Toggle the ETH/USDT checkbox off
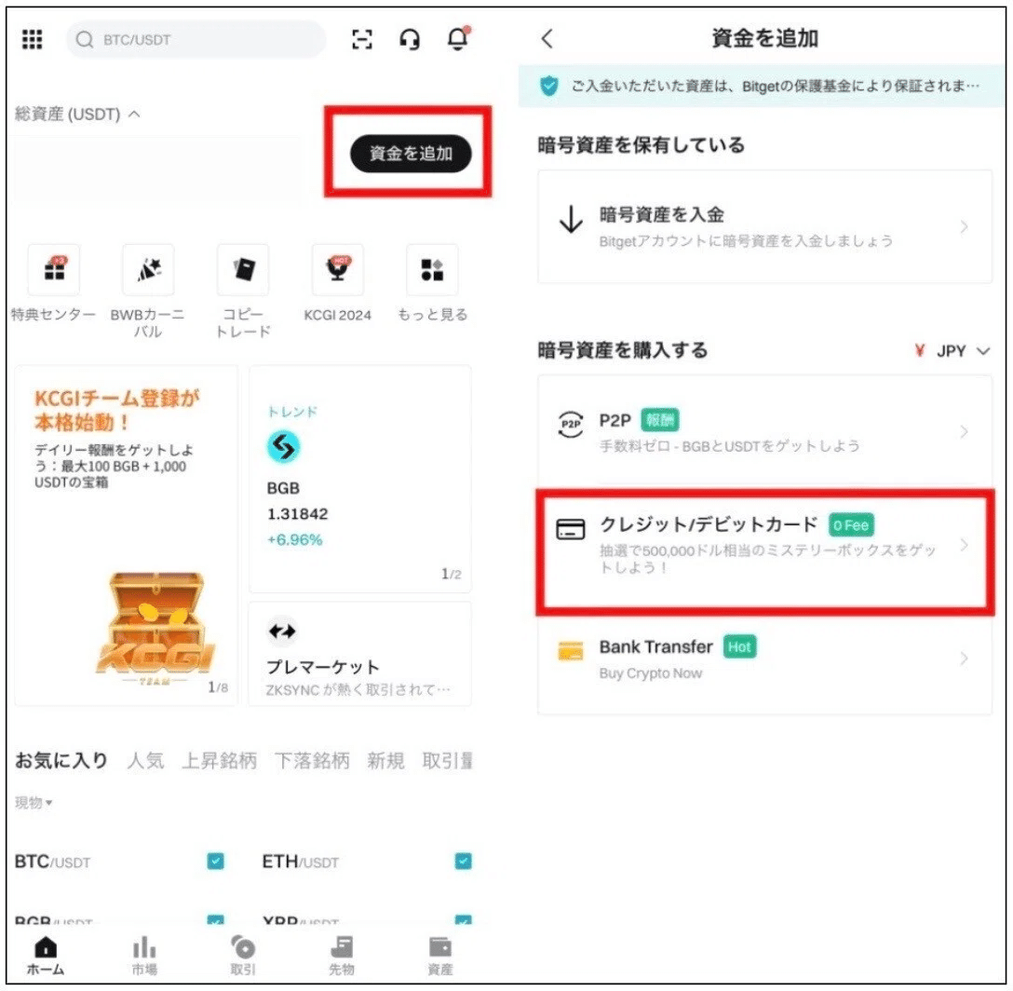Screen dimensions: 1013x991 pos(463,862)
